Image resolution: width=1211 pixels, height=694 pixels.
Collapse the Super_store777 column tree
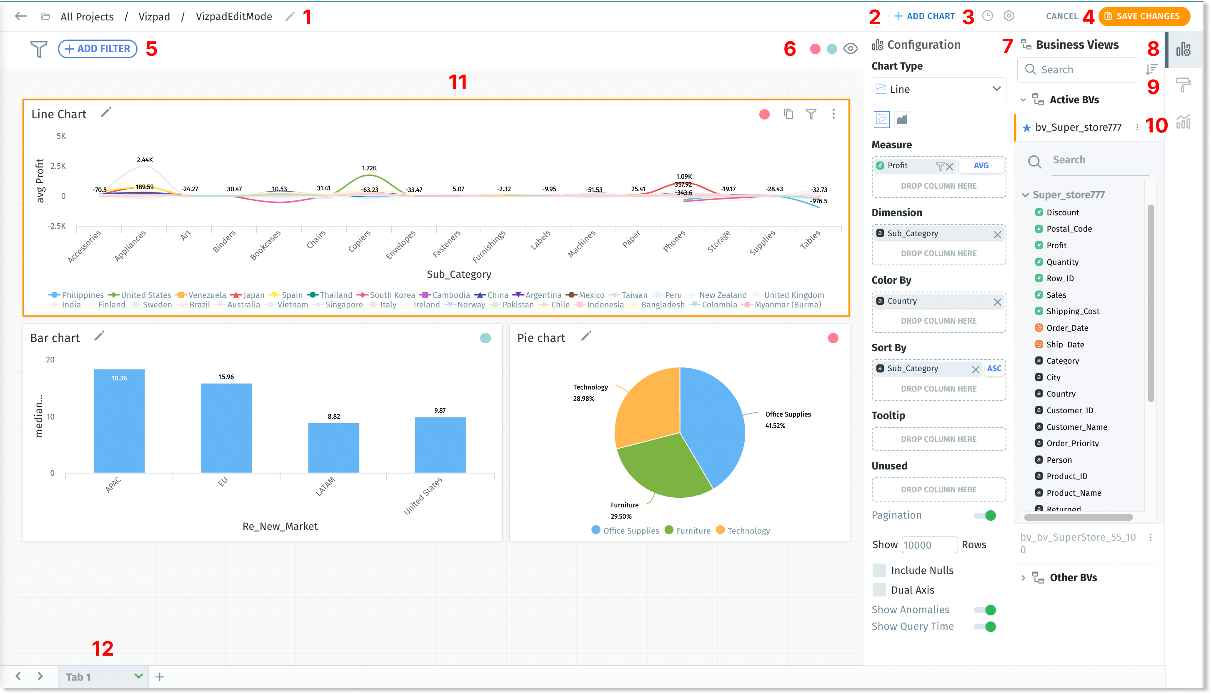coord(1026,195)
